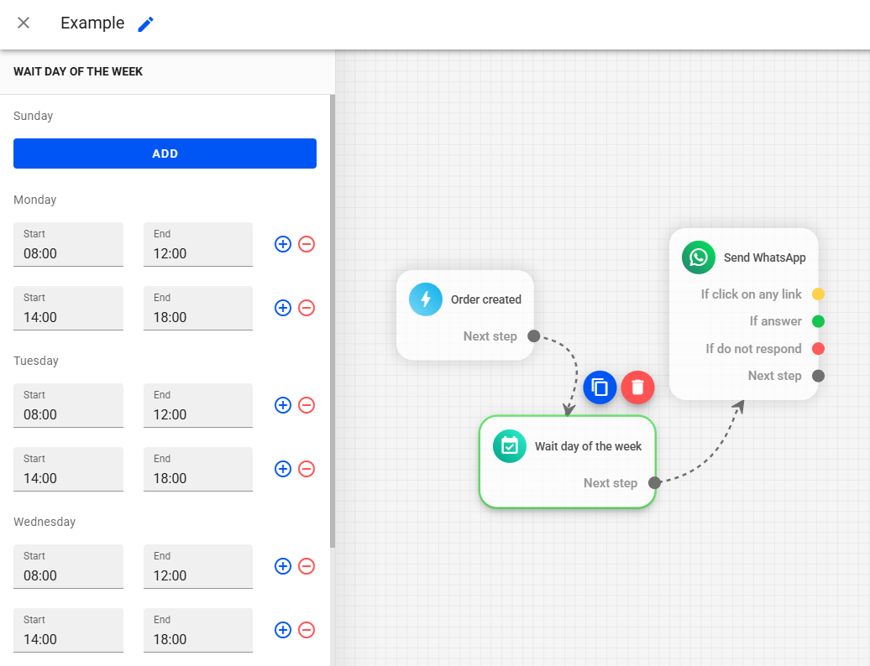Remove Monday 14:00 to 18:00 time slot
The height and width of the screenshot is (666, 870).
click(x=307, y=308)
